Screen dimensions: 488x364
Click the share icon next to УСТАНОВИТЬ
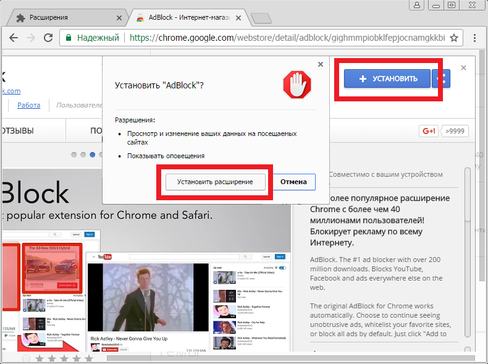441,78
